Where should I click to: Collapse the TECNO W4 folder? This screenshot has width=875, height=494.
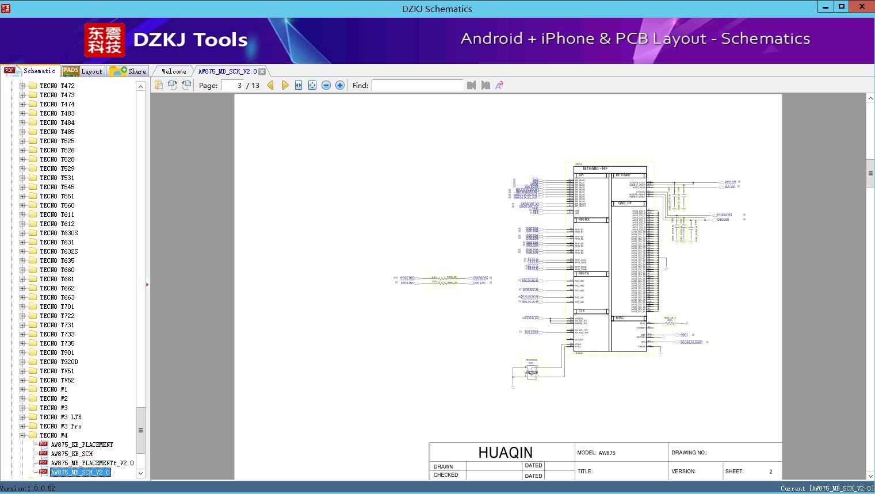point(22,435)
